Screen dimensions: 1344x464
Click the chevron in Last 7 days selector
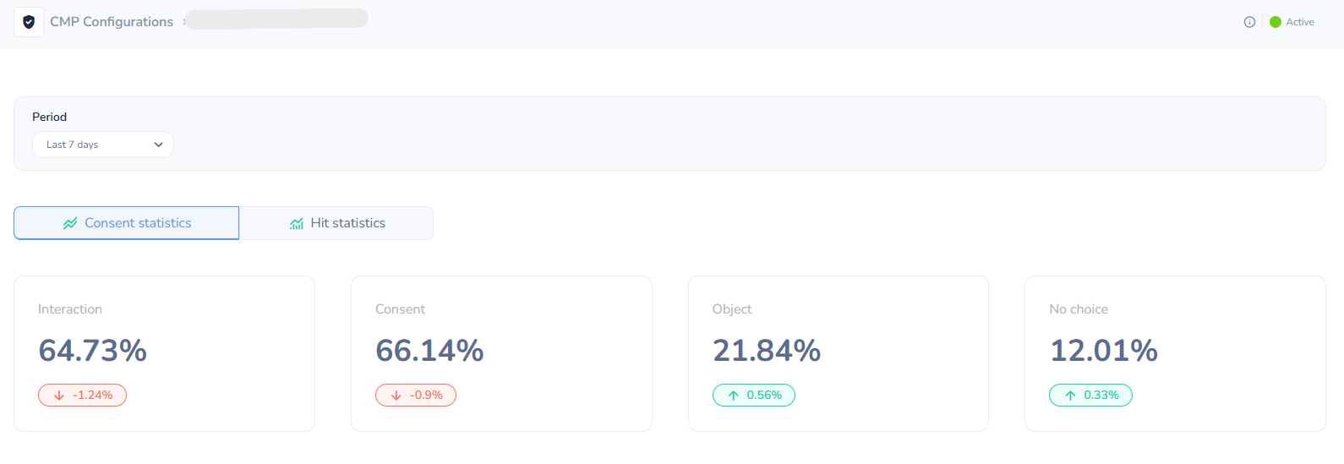158,145
